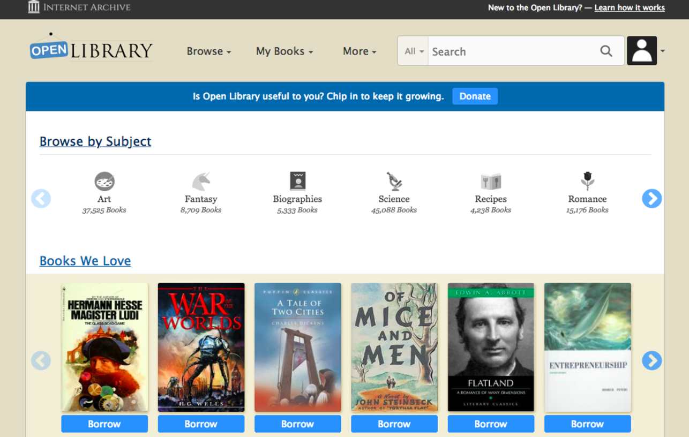Open the Recipes subject icon
689x437 pixels.
tap(491, 182)
